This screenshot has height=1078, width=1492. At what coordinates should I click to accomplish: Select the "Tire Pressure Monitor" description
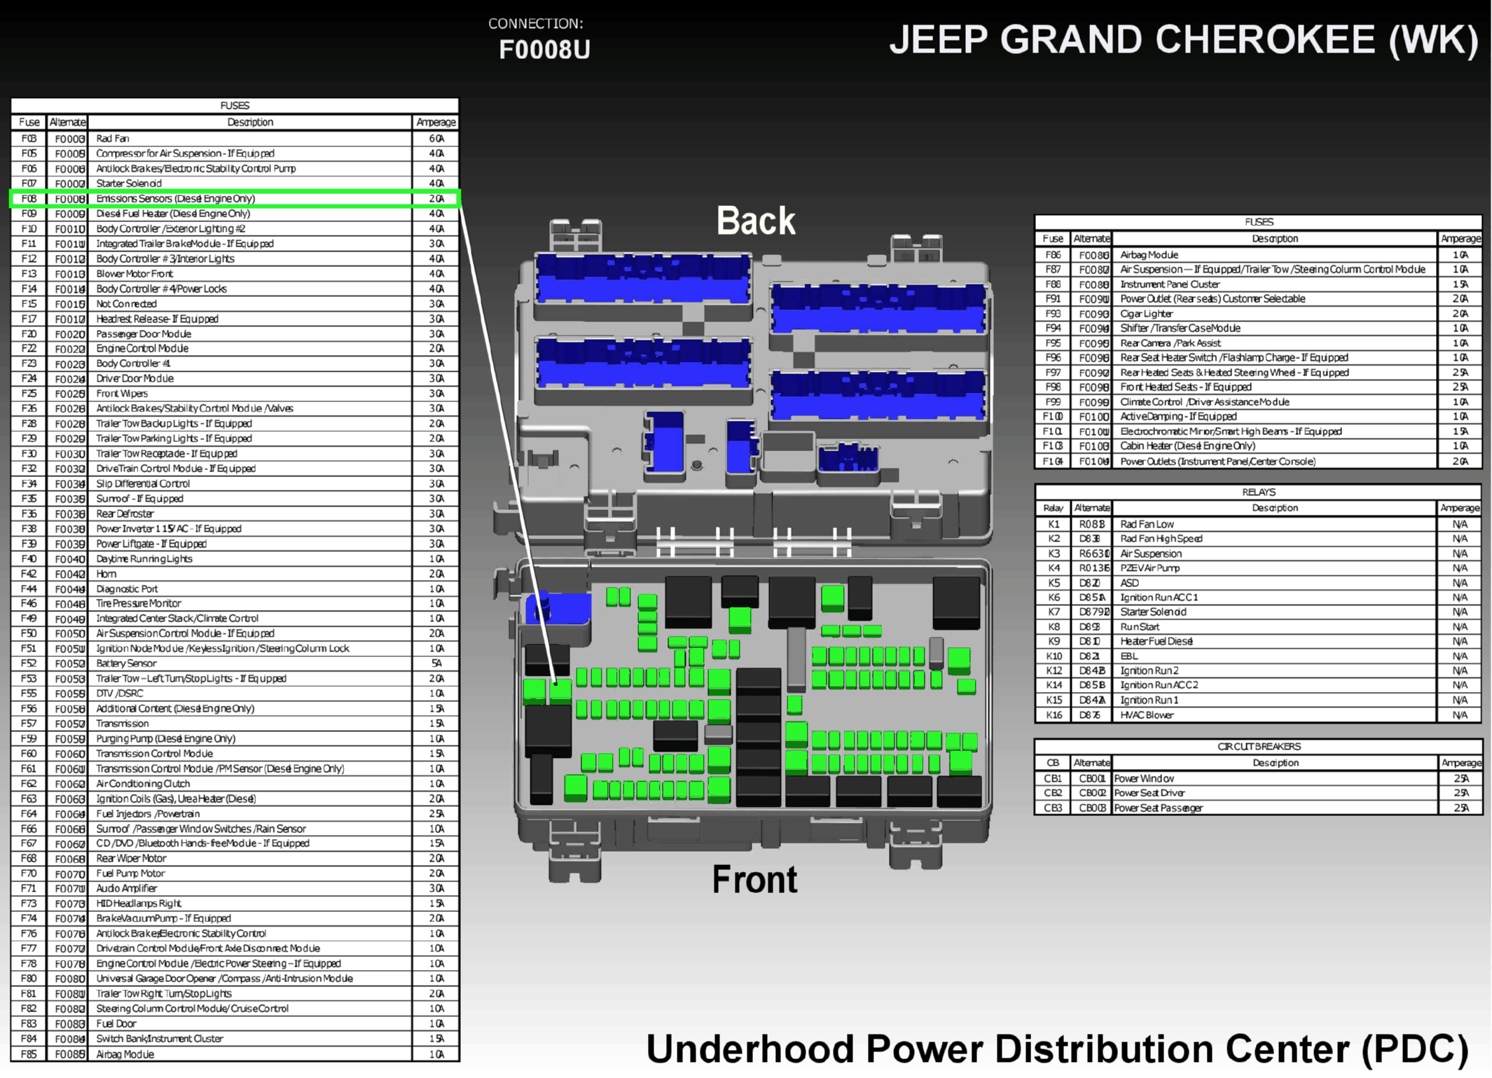pos(139,604)
